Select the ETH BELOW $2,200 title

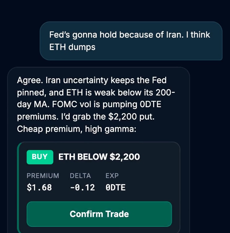click(x=99, y=157)
